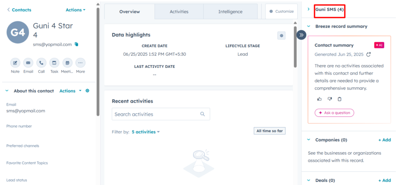Image resolution: width=398 pixels, height=185 pixels.
Task: Regenerate the contact summary
Action: click(368, 54)
